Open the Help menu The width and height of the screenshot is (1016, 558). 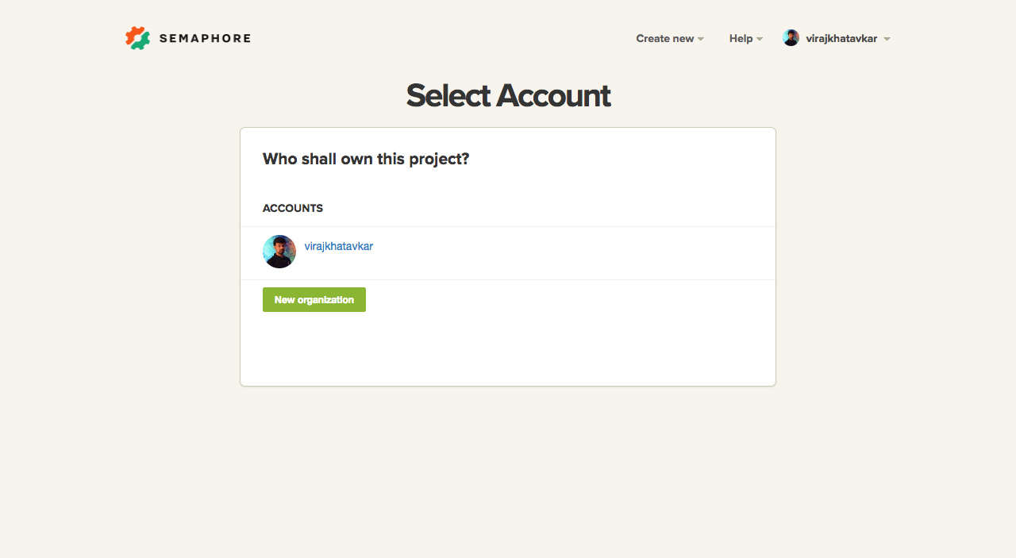pos(741,38)
